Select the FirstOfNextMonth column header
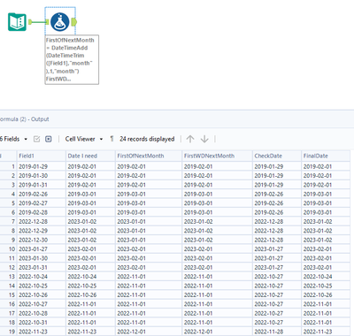This screenshot has height=336, width=354. [149, 156]
